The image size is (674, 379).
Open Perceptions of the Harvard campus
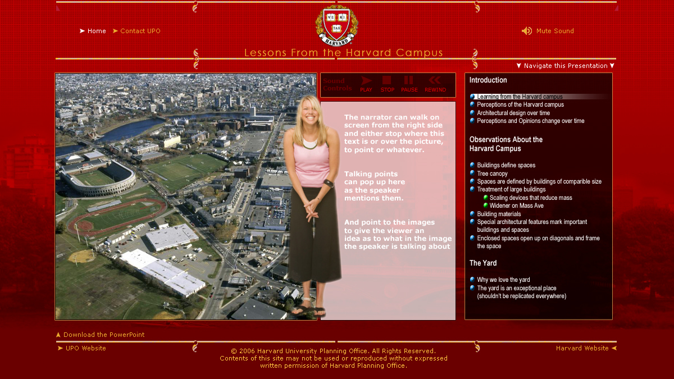pos(521,104)
